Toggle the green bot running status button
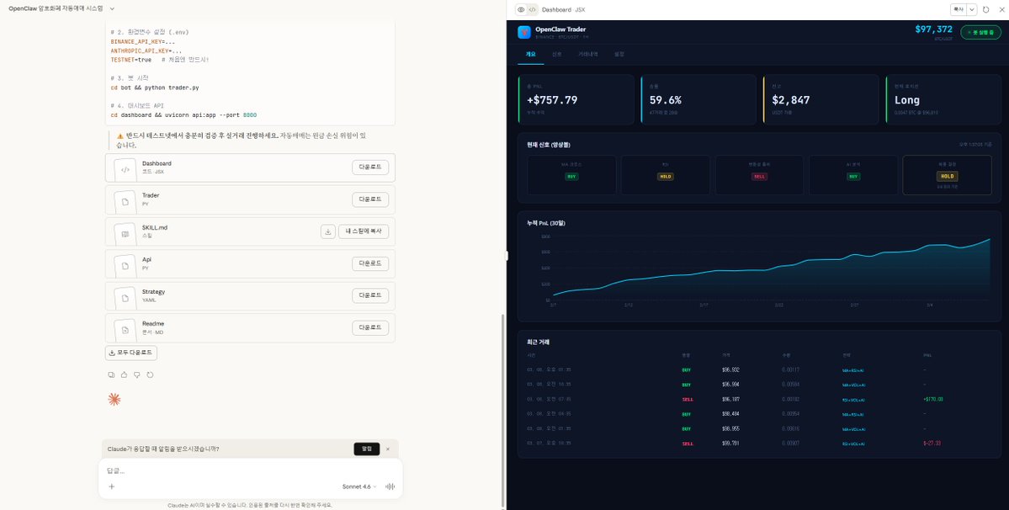The image size is (1009, 510). (980, 32)
